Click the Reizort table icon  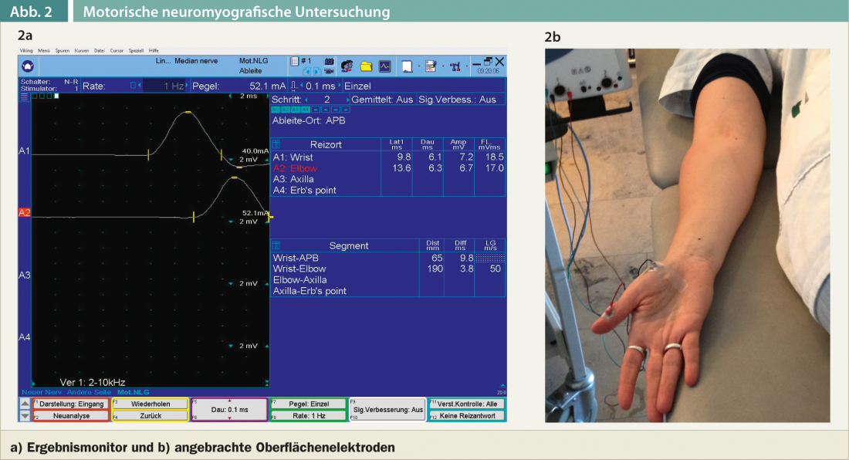tap(277, 144)
